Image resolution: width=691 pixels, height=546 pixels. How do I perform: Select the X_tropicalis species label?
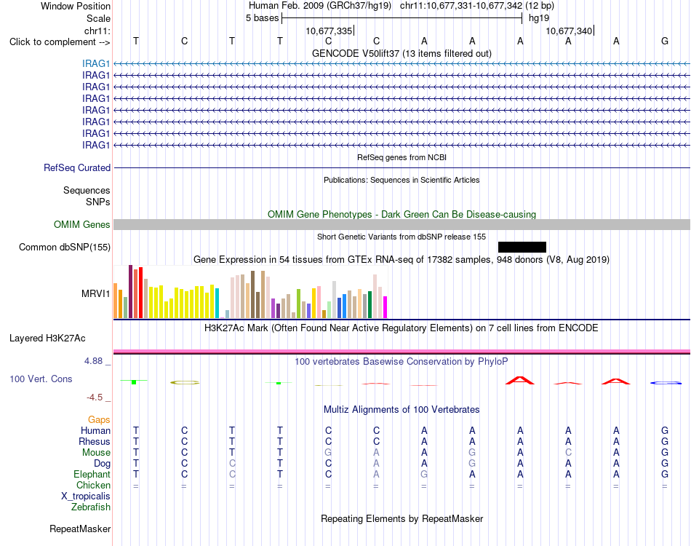pos(86,496)
